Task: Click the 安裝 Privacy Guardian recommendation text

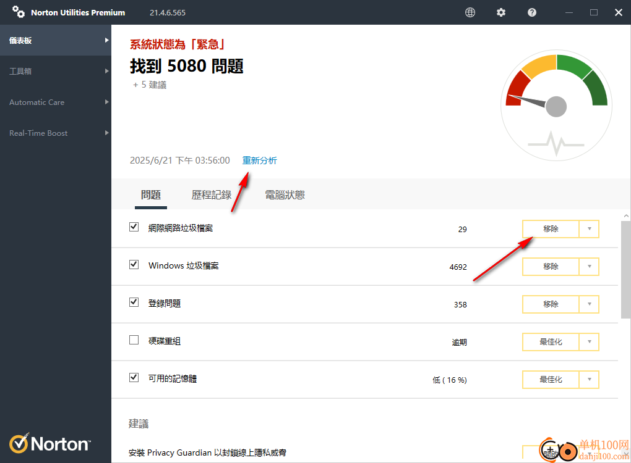Action: (207, 453)
